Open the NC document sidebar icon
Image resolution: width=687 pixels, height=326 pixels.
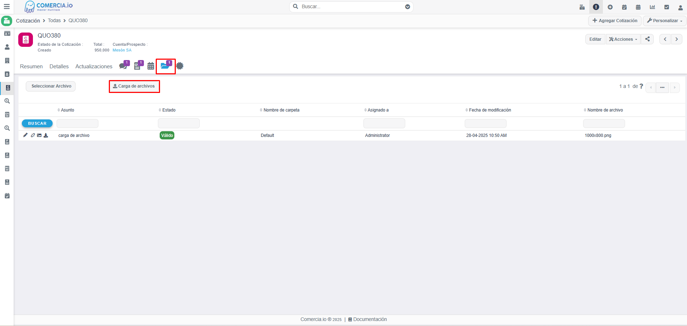pyautogui.click(x=7, y=169)
